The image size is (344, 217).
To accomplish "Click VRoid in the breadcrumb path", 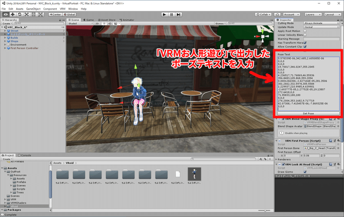I will tap(70, 163).
